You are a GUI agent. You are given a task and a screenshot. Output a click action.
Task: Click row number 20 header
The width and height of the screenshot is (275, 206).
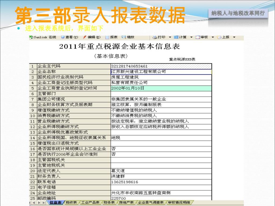33,171
